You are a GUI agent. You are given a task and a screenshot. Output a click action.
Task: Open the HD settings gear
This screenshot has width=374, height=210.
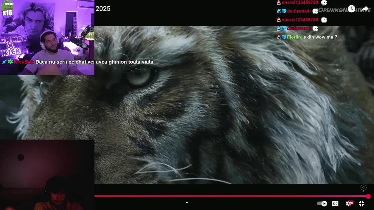349,203
